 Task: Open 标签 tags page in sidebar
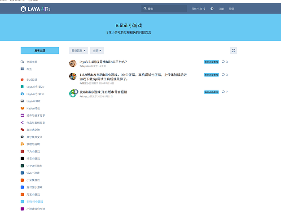[26, 69]
